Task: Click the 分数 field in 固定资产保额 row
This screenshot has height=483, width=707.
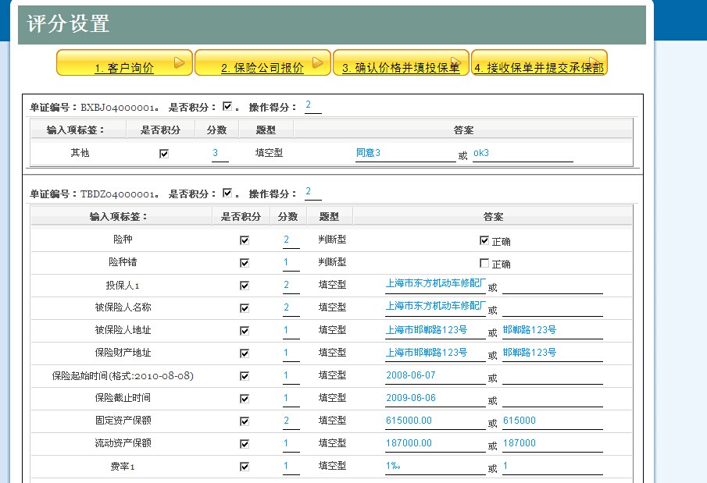Action: click(x=291, y=421)
